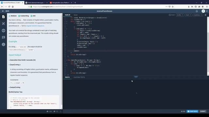Viewport: 209px width, 117px height.
Task: Select the CUSTOM TESTS tab
Action: 79,77
